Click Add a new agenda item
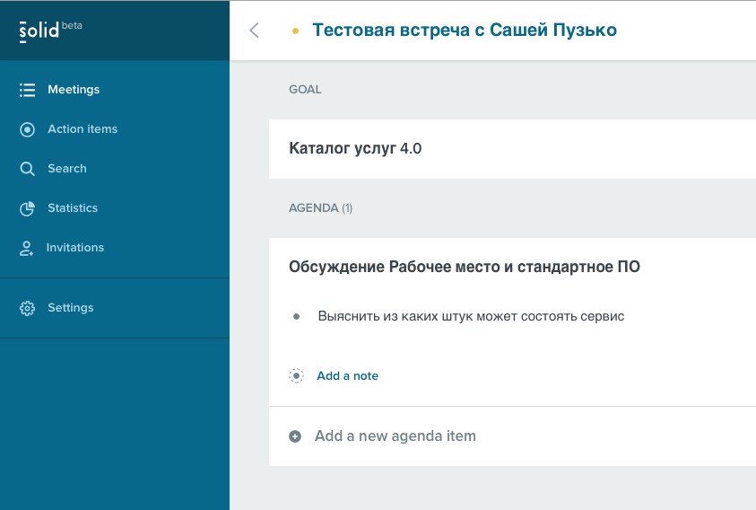Screen dimensions: 756x510 pos(395,435)
